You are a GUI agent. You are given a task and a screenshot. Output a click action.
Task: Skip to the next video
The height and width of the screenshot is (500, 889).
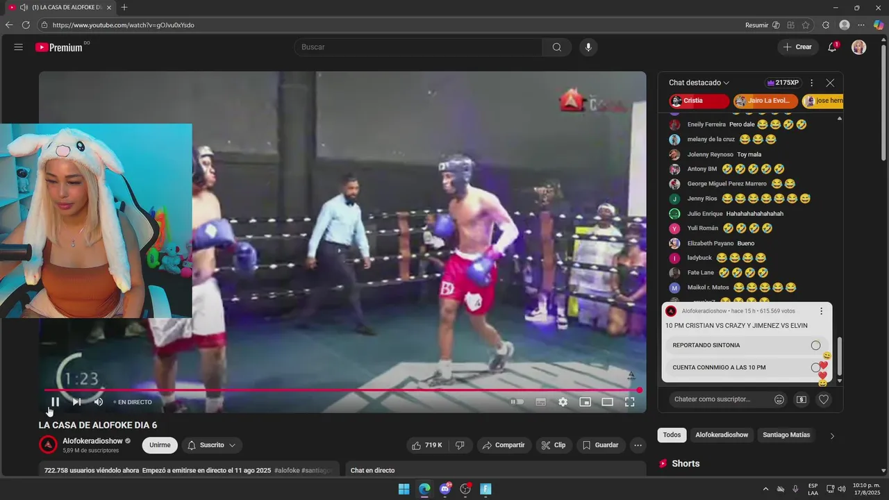(76, 402)
